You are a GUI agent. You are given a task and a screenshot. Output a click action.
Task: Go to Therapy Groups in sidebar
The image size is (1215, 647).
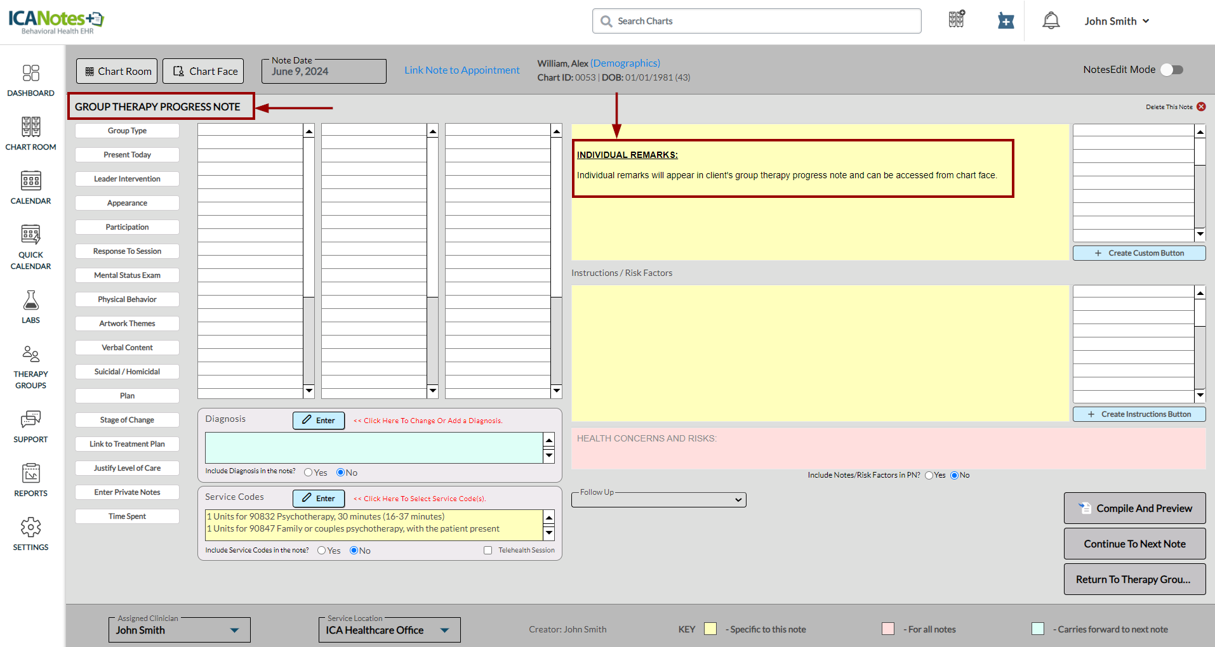coord(30,355)
